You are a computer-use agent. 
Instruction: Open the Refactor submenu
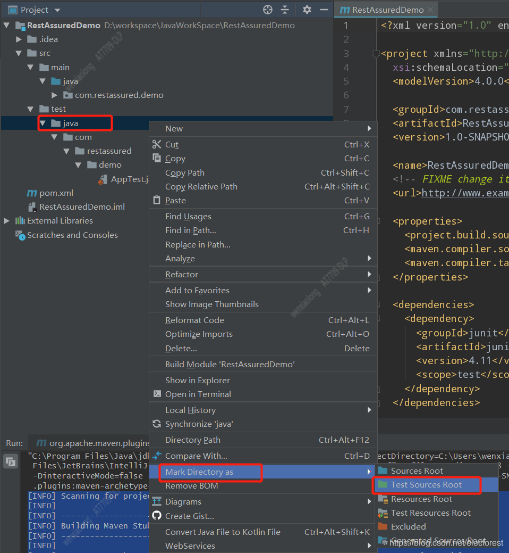(264, 275)
